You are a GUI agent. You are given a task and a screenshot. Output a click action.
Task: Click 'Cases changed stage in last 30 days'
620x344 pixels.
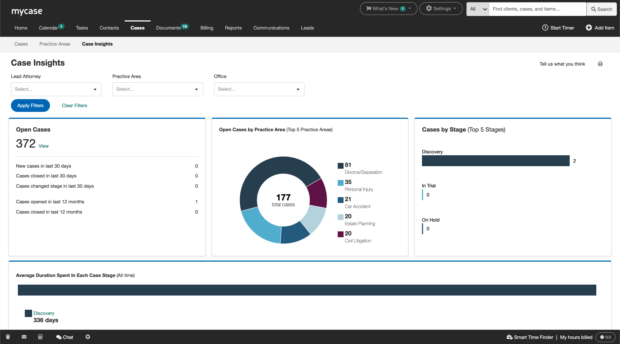107,186
